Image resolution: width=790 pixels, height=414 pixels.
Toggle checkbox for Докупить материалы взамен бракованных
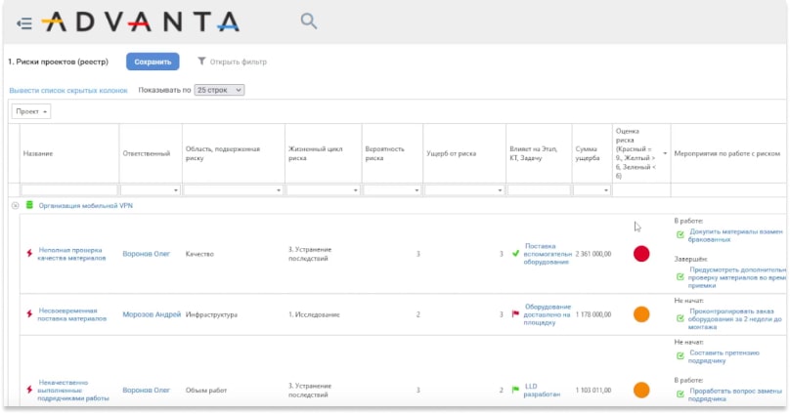click(680, 235)
